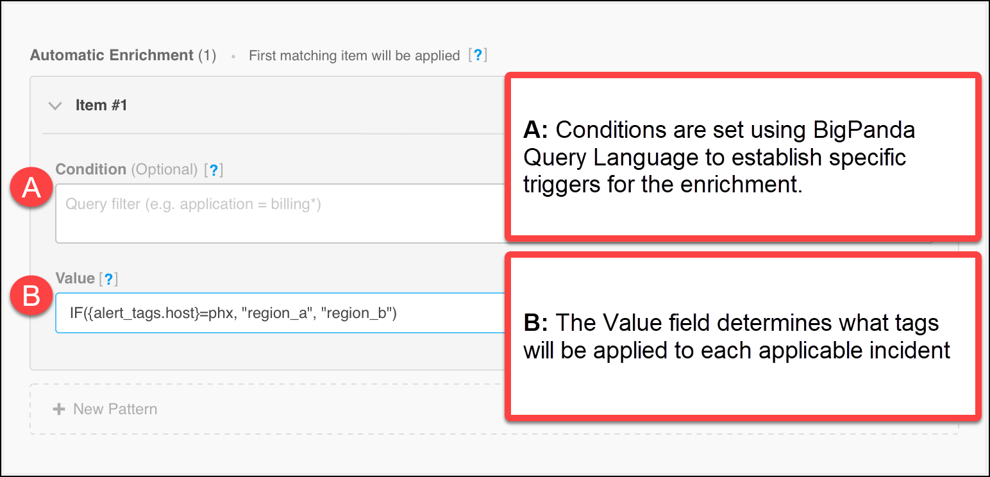Select the Item #1 label
990x477 pixels.
tap(101, 105)
